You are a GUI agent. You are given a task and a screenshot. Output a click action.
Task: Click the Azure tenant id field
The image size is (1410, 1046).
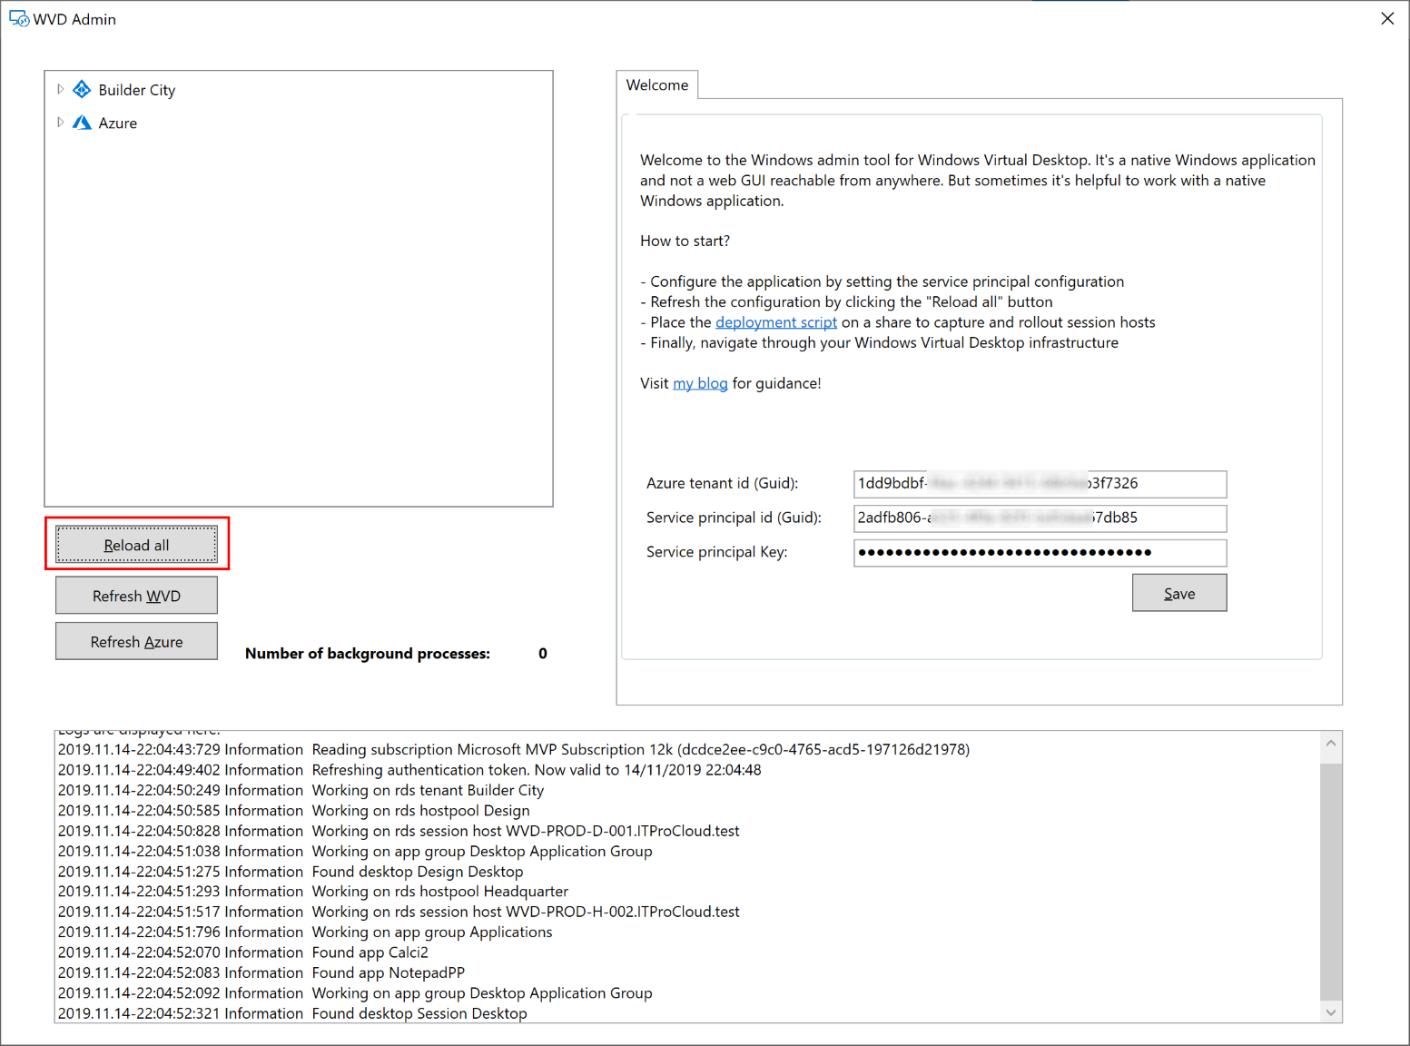pos(1040,484)
